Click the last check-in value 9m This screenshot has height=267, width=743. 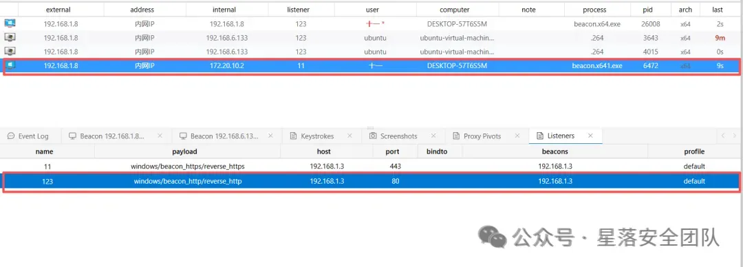coord(720,38)
